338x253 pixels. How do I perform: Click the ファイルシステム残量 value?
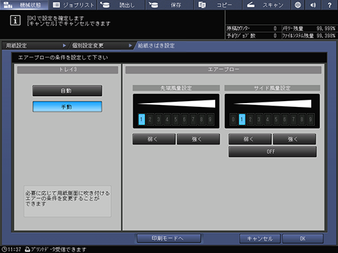tap(326, 36)
